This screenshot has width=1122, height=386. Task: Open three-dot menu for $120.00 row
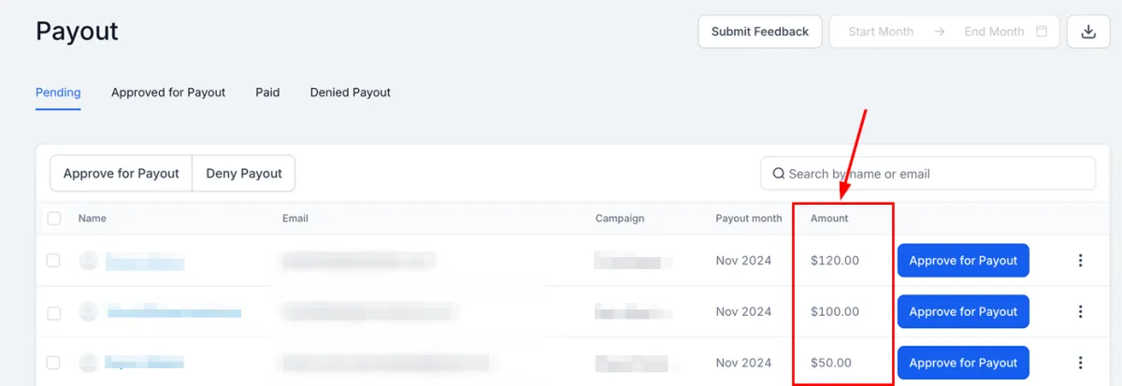[x=1080, y=261]
